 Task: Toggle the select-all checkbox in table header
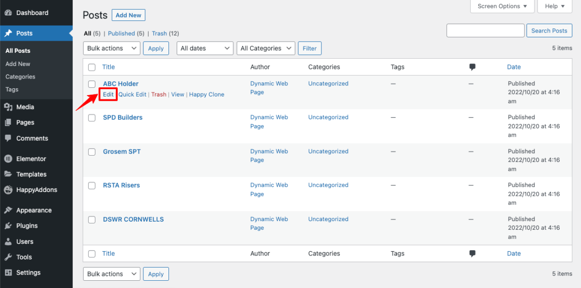pos(92,67)
